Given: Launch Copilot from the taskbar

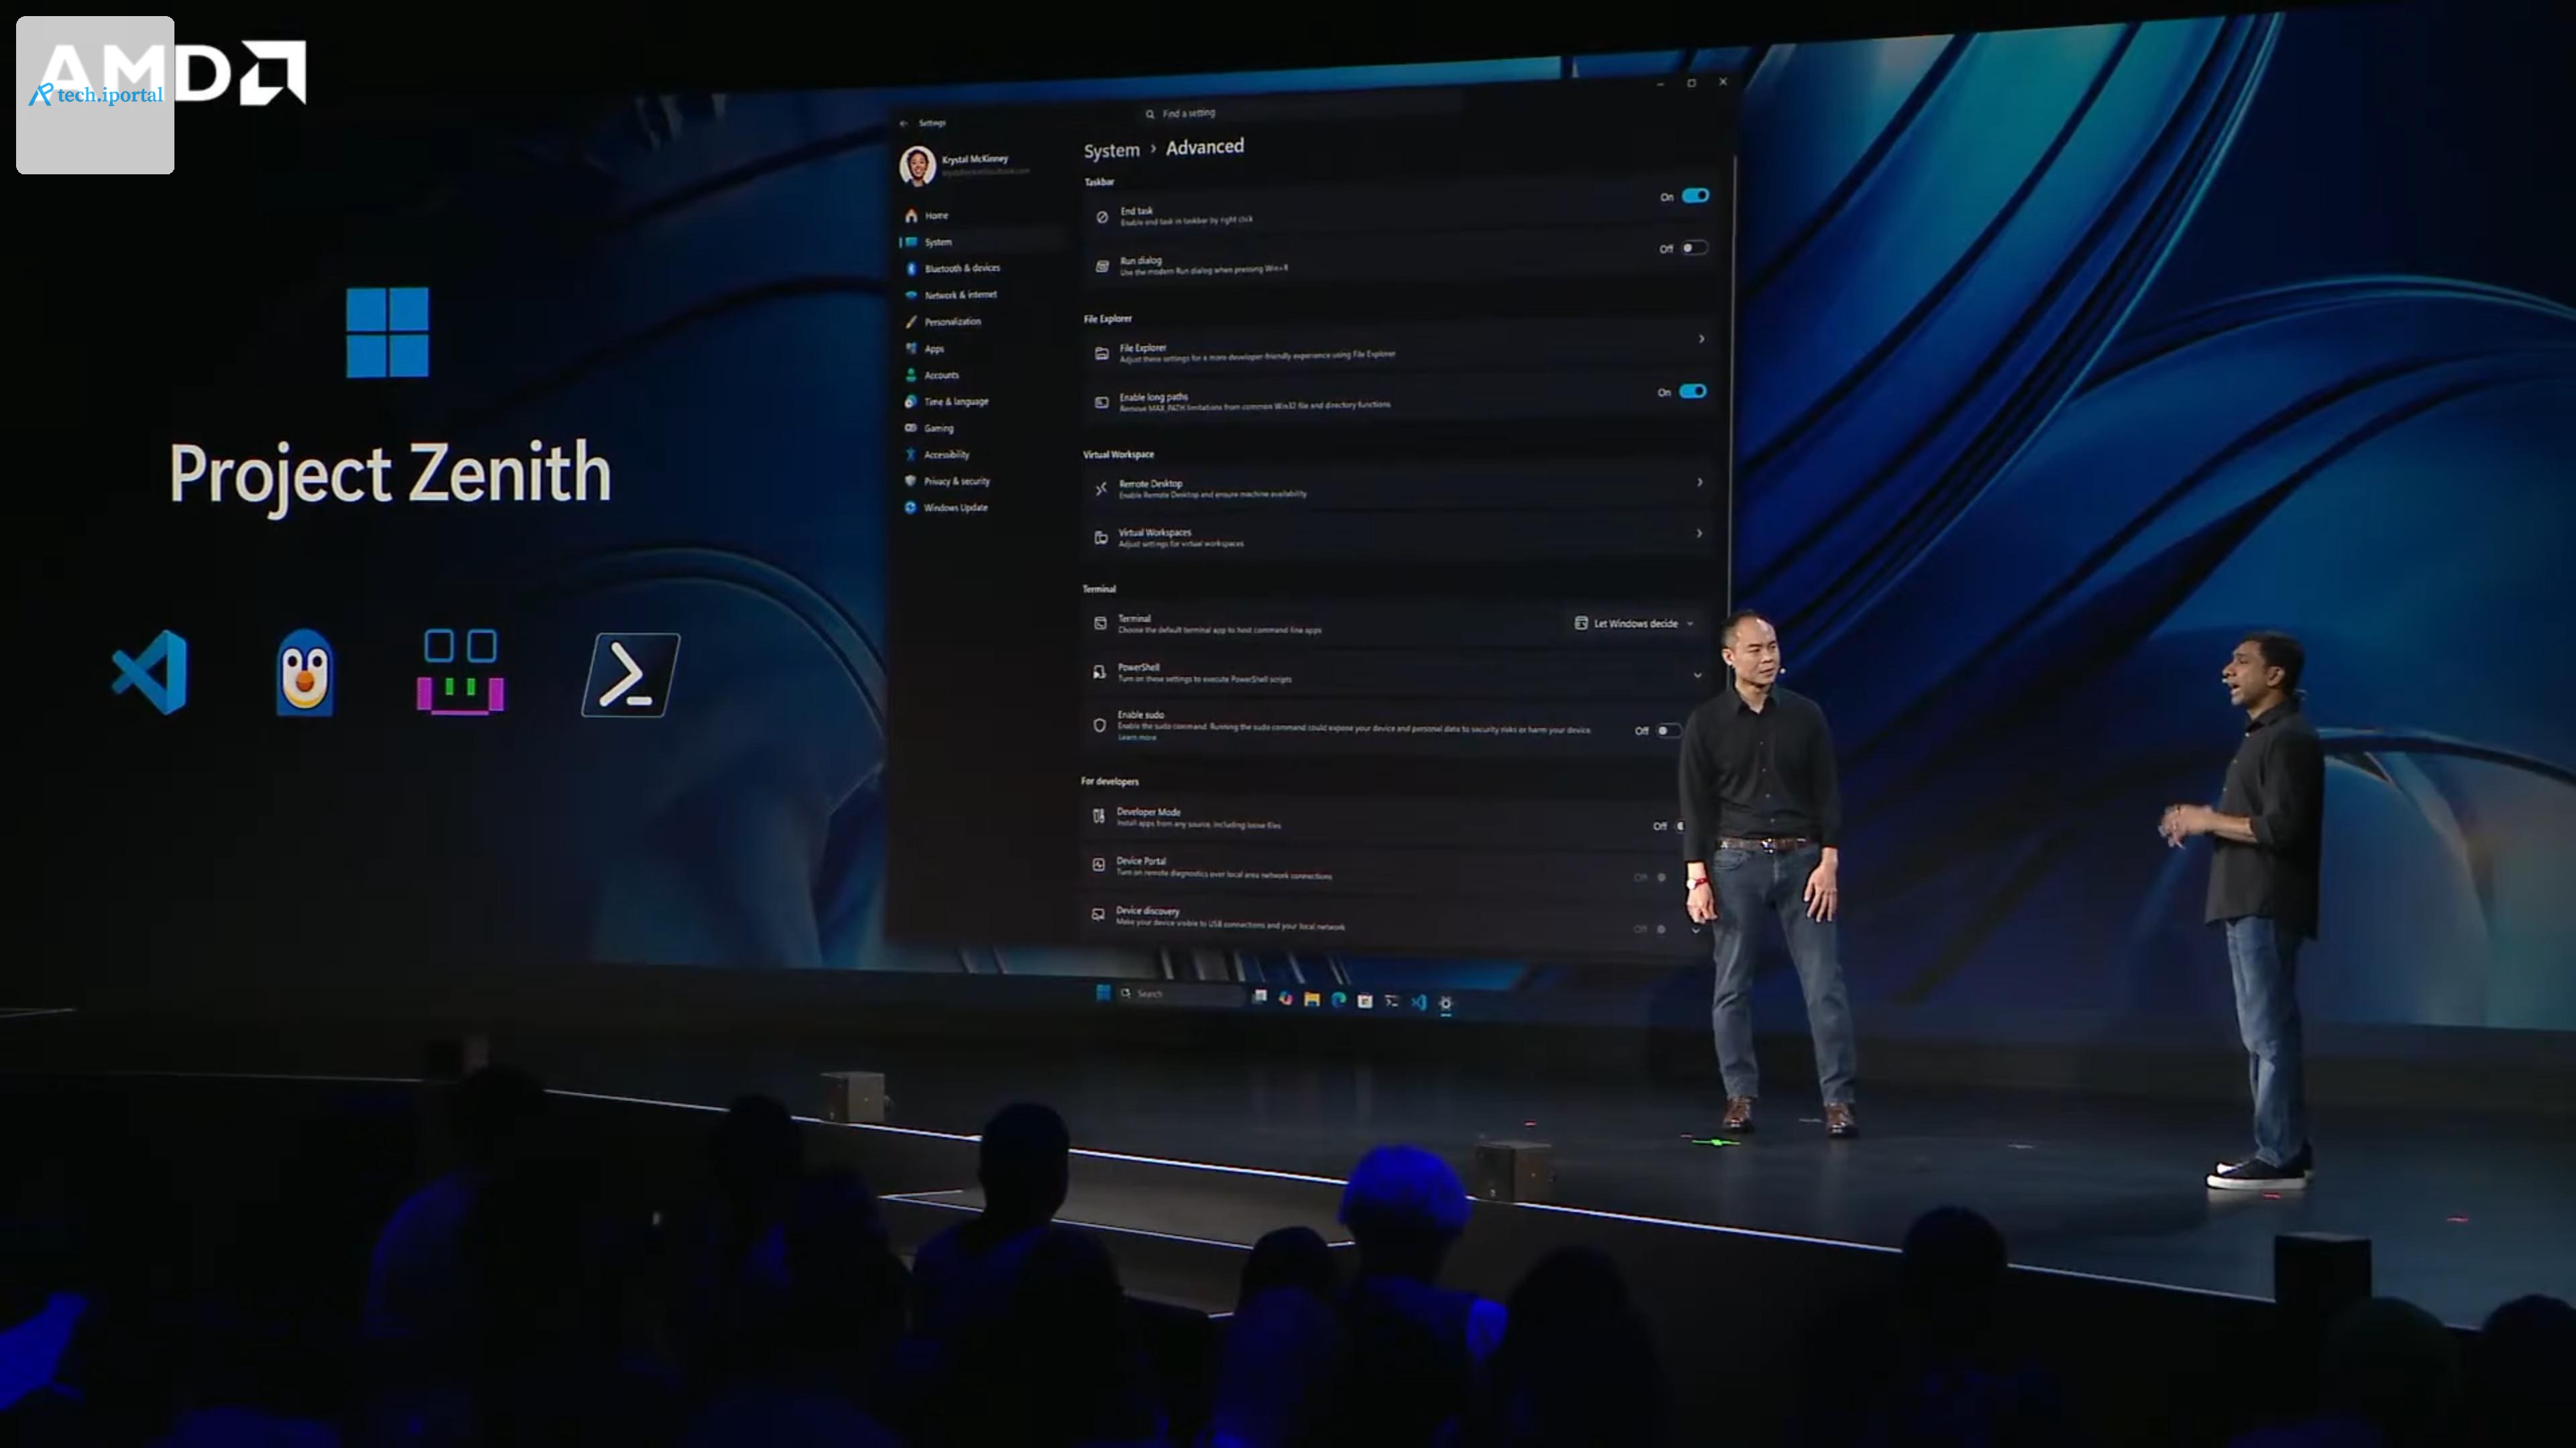Looking at the screenshot, I should [1286, 998].
